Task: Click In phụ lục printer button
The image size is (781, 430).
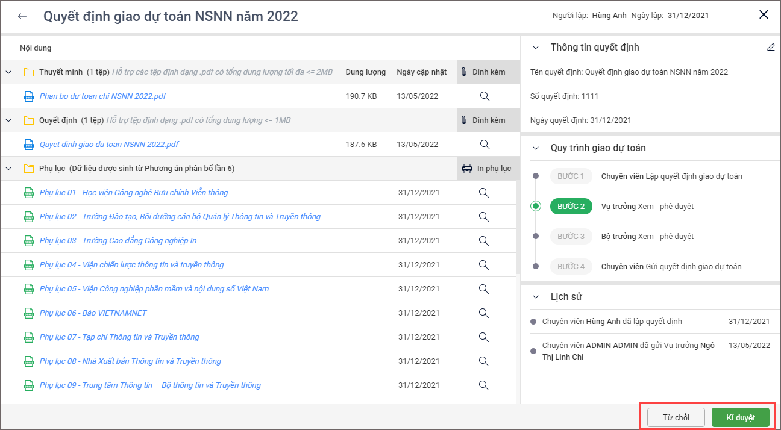Action: [x=486, y=169]
